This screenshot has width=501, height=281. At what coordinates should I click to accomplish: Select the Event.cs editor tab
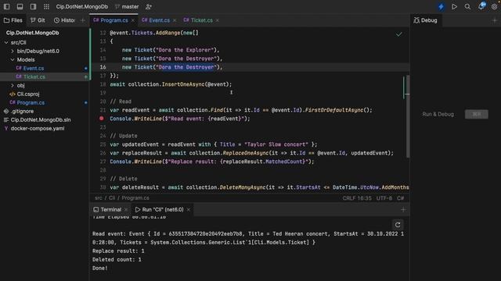pyautogui.click(x=156, y=20)
